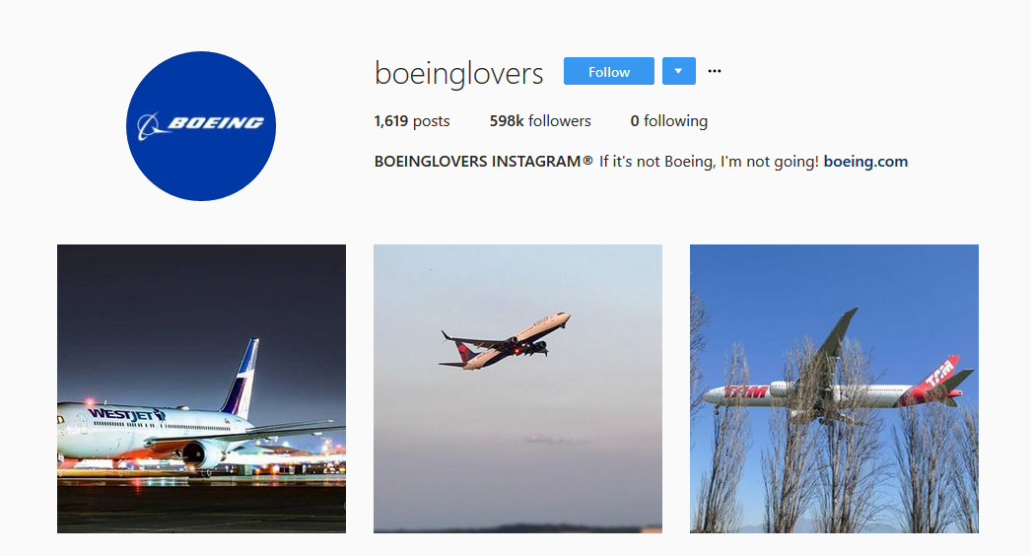
Task: Open the boeing.com link in bio
Action: [865, 162]
